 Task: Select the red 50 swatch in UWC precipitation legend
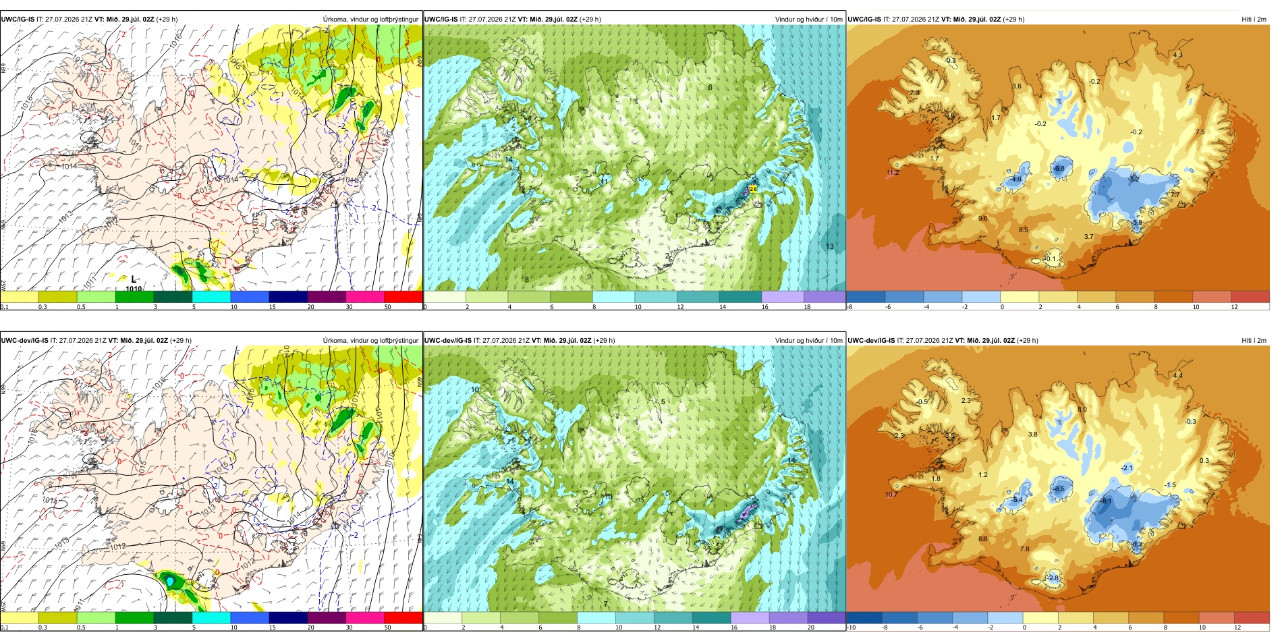coord(403,297)
